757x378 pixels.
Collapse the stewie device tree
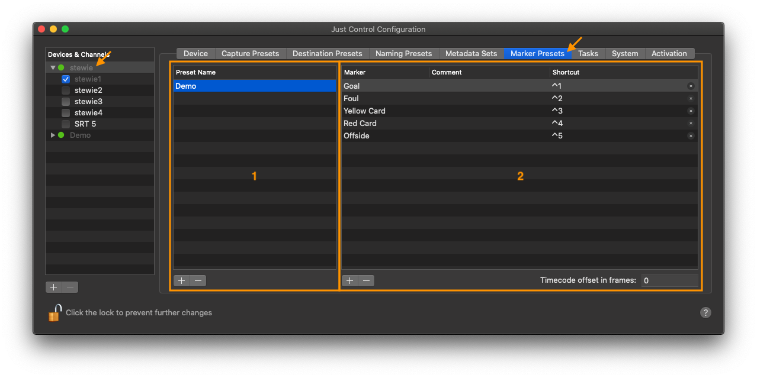click(x=53, y=67)
